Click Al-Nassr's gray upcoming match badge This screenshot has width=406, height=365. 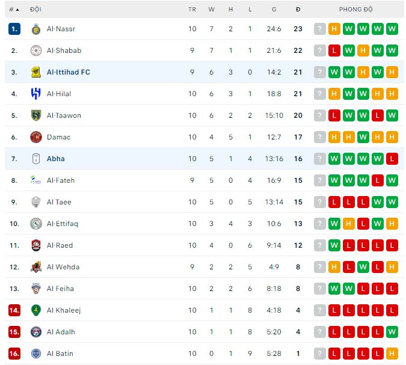click(x=320, y=29)
